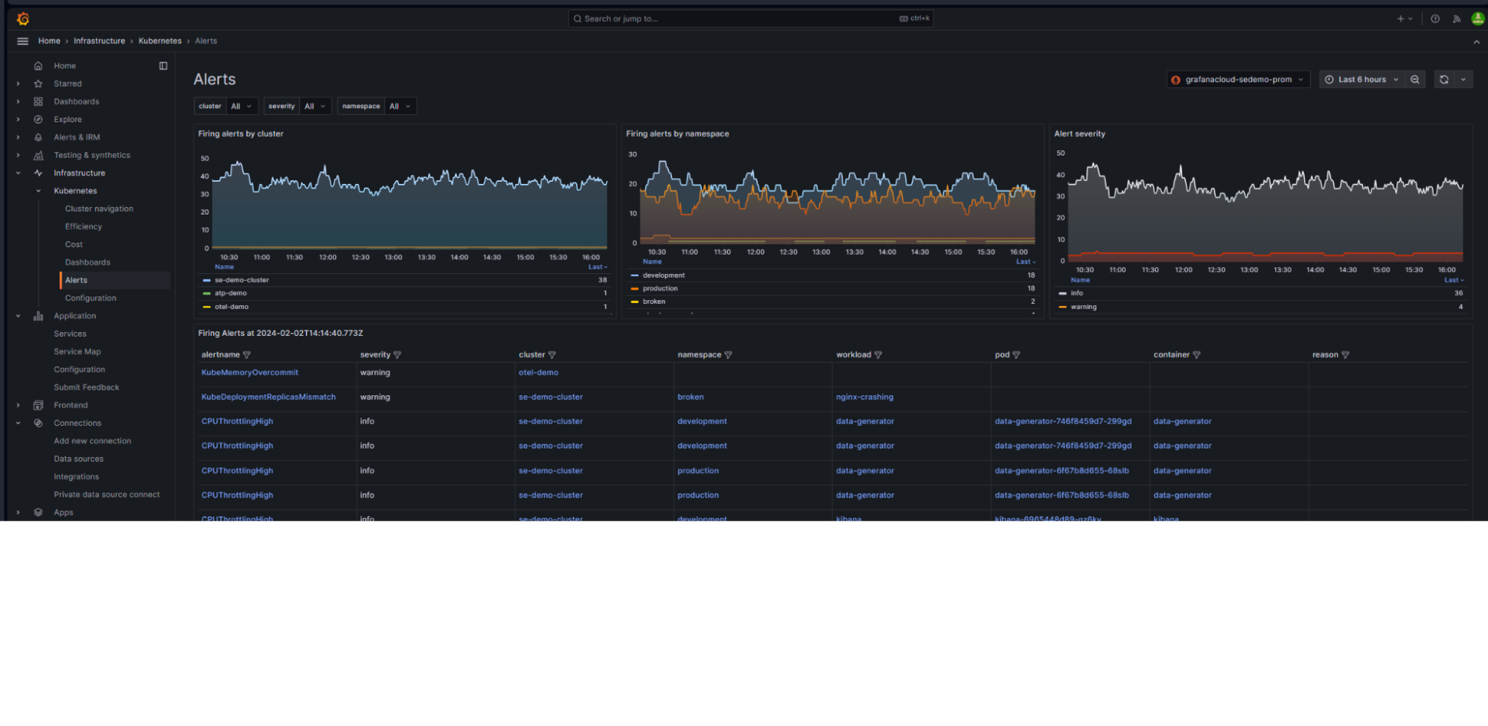Click the create new plus icon
1488x726 pixels.
click(x=1399, y=19)
